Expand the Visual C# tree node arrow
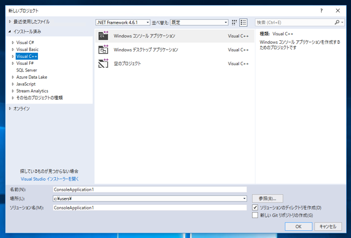This screenshot has height=238, width=351. click(x=13, y=42)
